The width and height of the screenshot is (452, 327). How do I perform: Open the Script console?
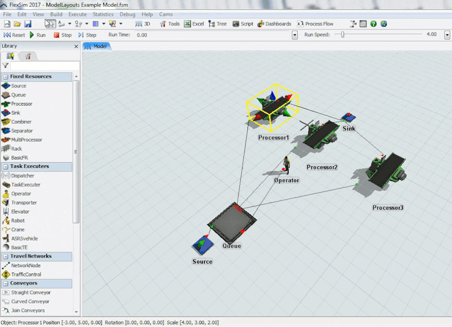click(243, 24)
